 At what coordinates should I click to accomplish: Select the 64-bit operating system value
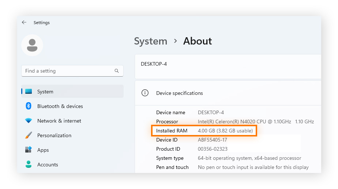(x=249, y=158)
